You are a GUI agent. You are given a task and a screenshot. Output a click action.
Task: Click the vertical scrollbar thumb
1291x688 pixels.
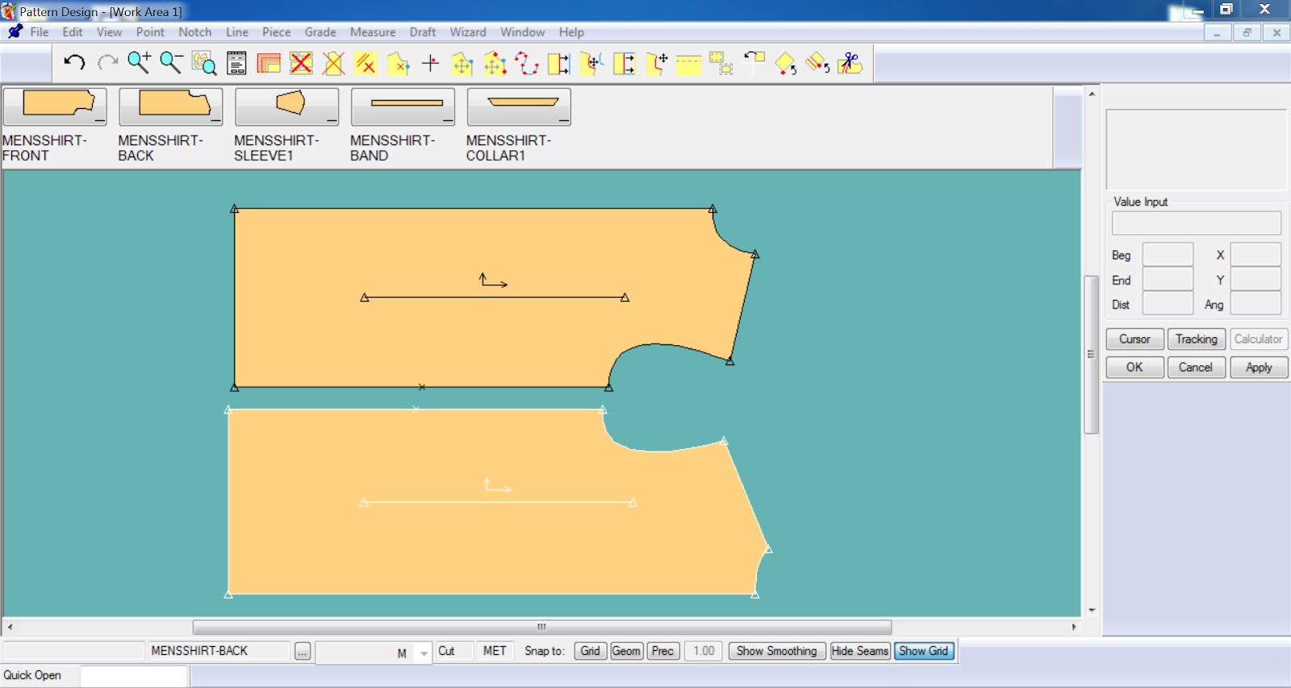1091,355
